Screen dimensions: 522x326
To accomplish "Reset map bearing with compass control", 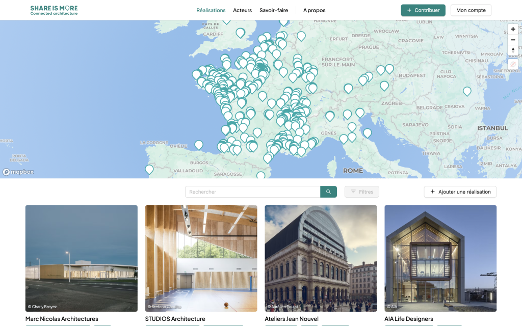I will pos(513,50).
